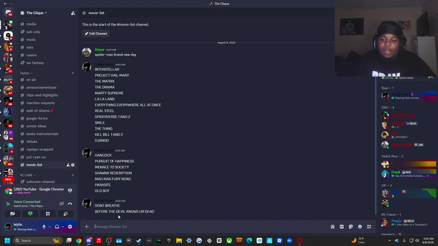Open activities launcher in voice panel

[x=48, y=214]
